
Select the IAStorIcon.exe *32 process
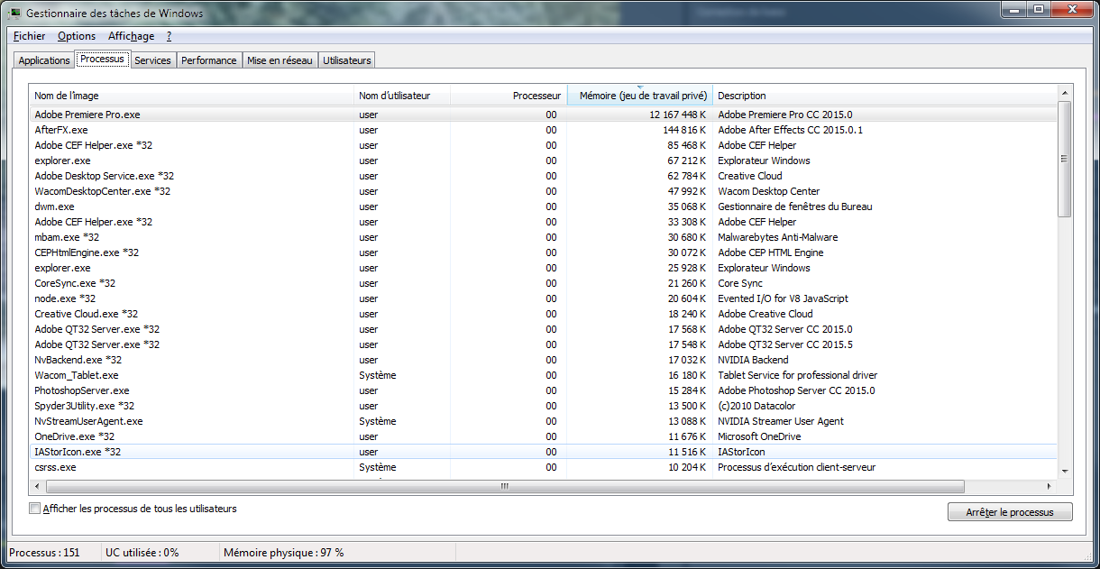tap(543, 452)
